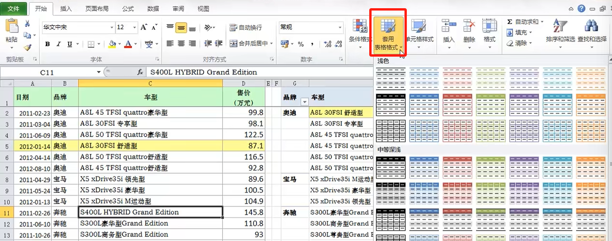This screenshot has height=241, width=612.
Task: Open the font size 12 dropdown
Action: point(135,27)
